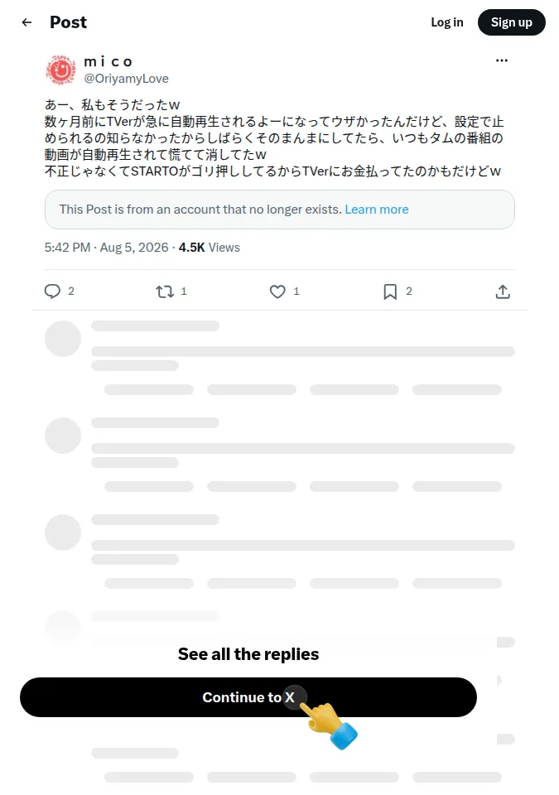This screenshot has height=795, width=559.
Task: Click the back arrow beside Post
Action: point(27,22)
